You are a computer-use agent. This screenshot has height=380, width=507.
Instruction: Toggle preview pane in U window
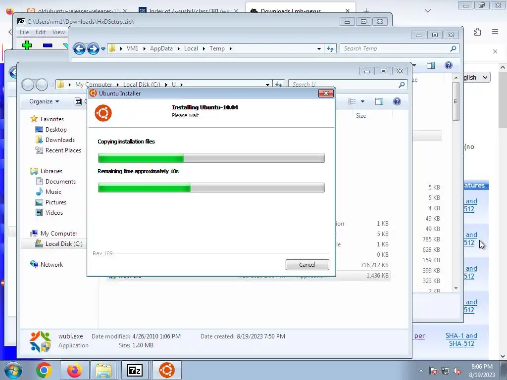pos(379,101)
